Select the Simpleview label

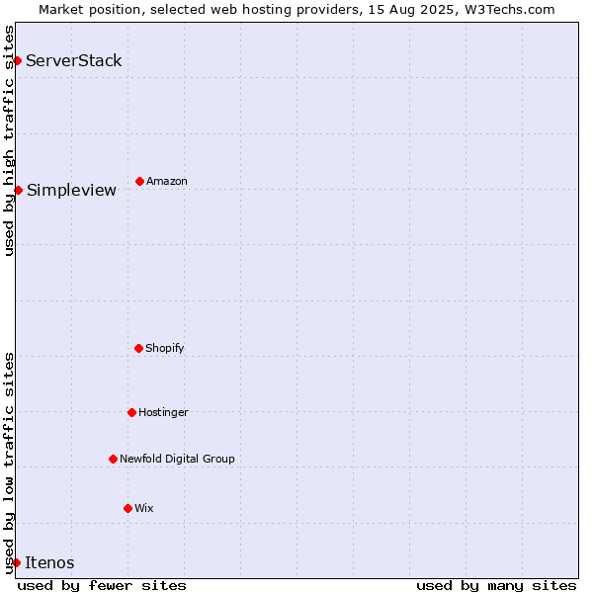pos(71,190)
